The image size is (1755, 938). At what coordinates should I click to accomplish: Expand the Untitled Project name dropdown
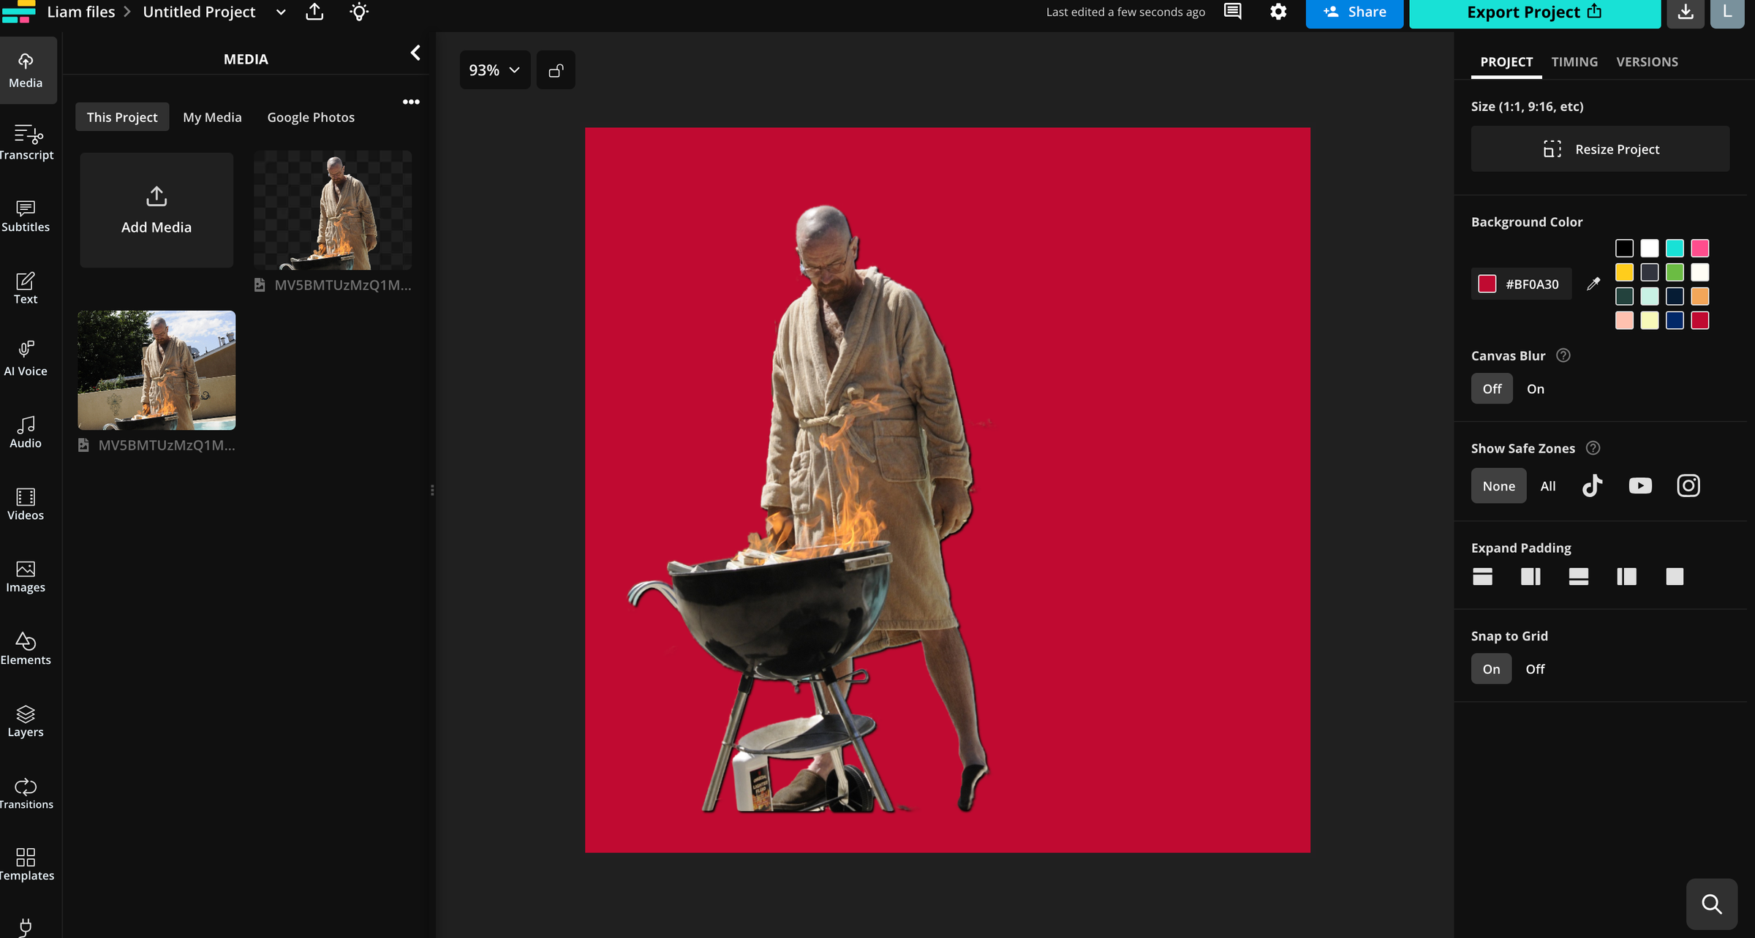[x=281, y=12]
